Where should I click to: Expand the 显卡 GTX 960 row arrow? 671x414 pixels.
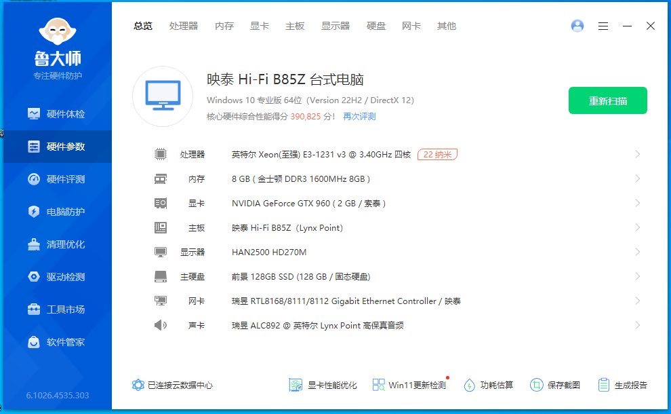pos(637,203)
